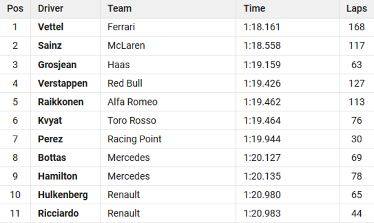Screen dimensions: 374x223
Task: Click the Ferrari team cell
Action: coord(121,27)
